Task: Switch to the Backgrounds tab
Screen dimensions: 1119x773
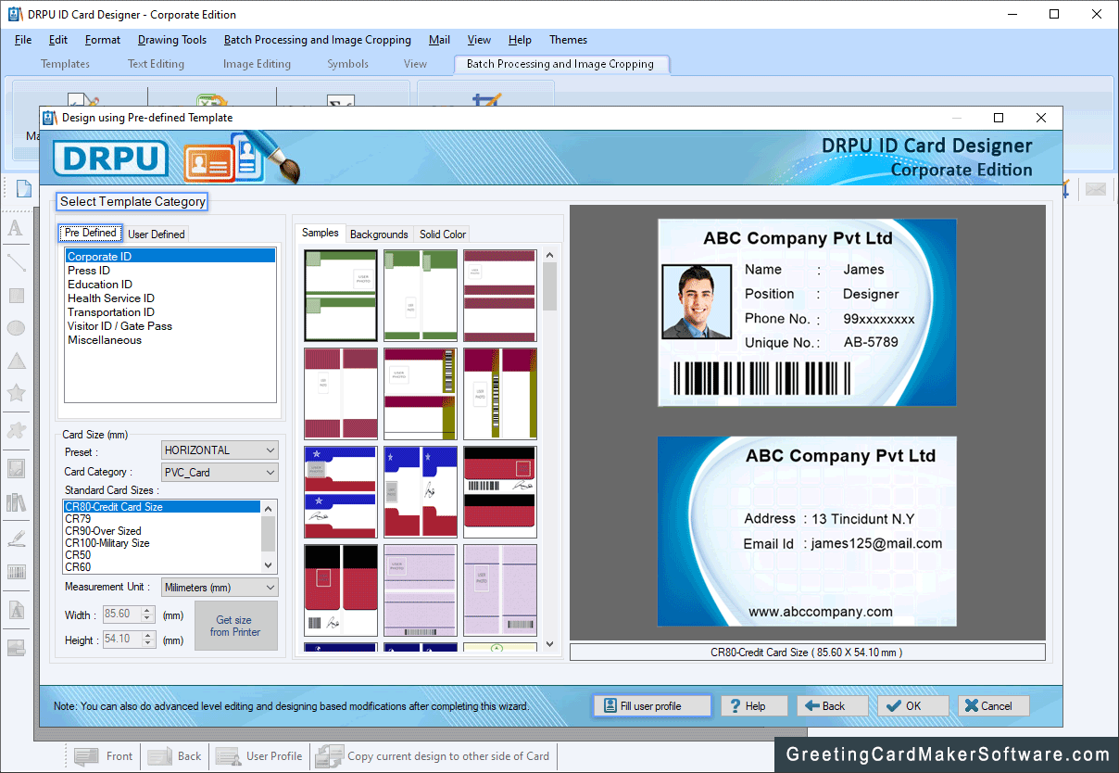Action: coord(379,234)
